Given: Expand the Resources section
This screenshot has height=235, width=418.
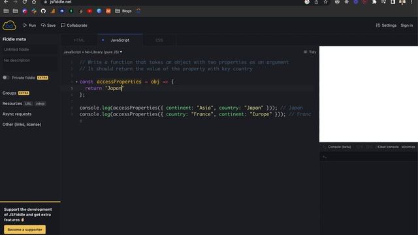Looking at the screenshot, I should click(x=12, y=103).
